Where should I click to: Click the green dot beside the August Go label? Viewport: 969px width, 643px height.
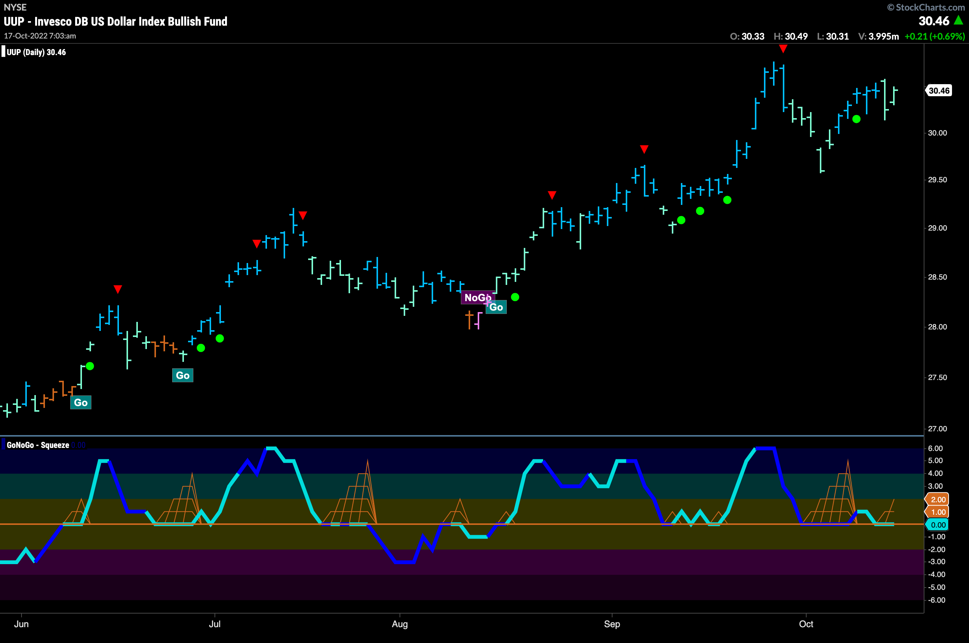(515, 297)
